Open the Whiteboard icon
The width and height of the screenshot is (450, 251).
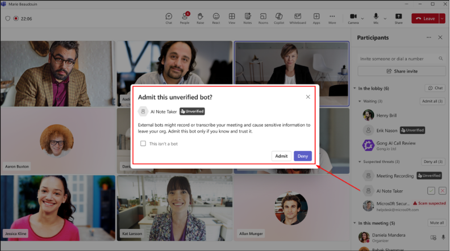(x=298, y=18)
